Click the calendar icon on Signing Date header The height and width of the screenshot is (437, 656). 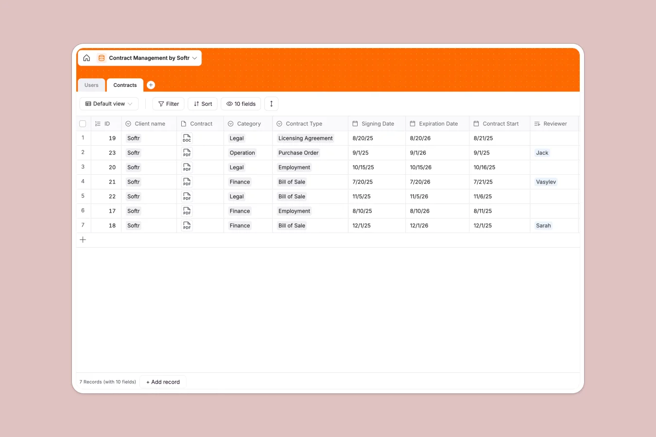coord(356,123)
